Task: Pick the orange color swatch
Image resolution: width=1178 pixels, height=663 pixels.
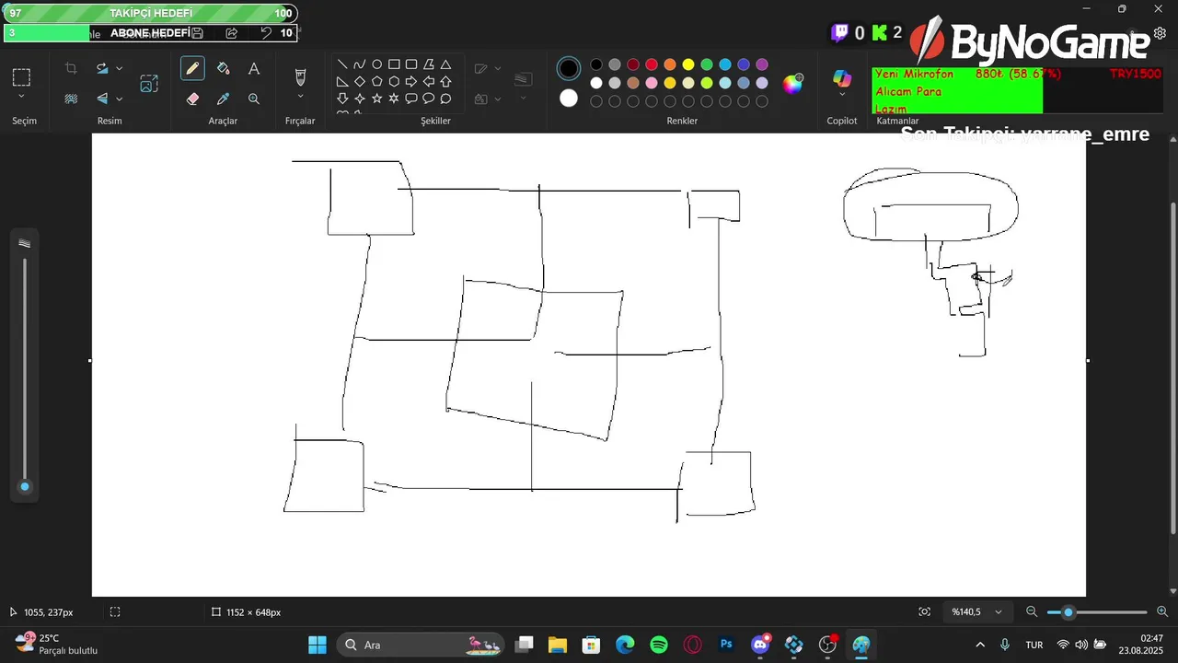Action: (670, 64)
